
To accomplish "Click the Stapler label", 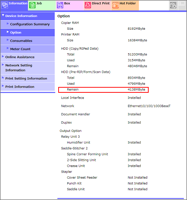I will pos(67,172).
